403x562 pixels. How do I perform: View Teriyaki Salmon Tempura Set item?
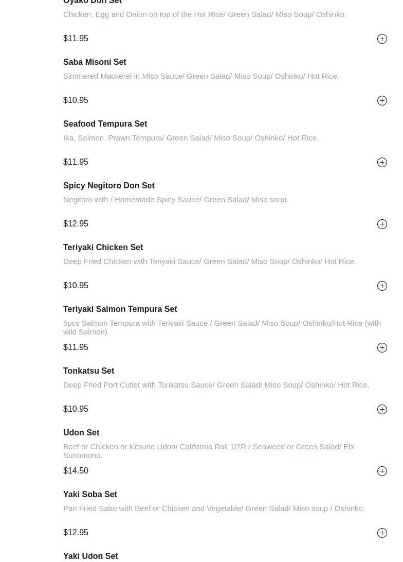coord(120,309)
